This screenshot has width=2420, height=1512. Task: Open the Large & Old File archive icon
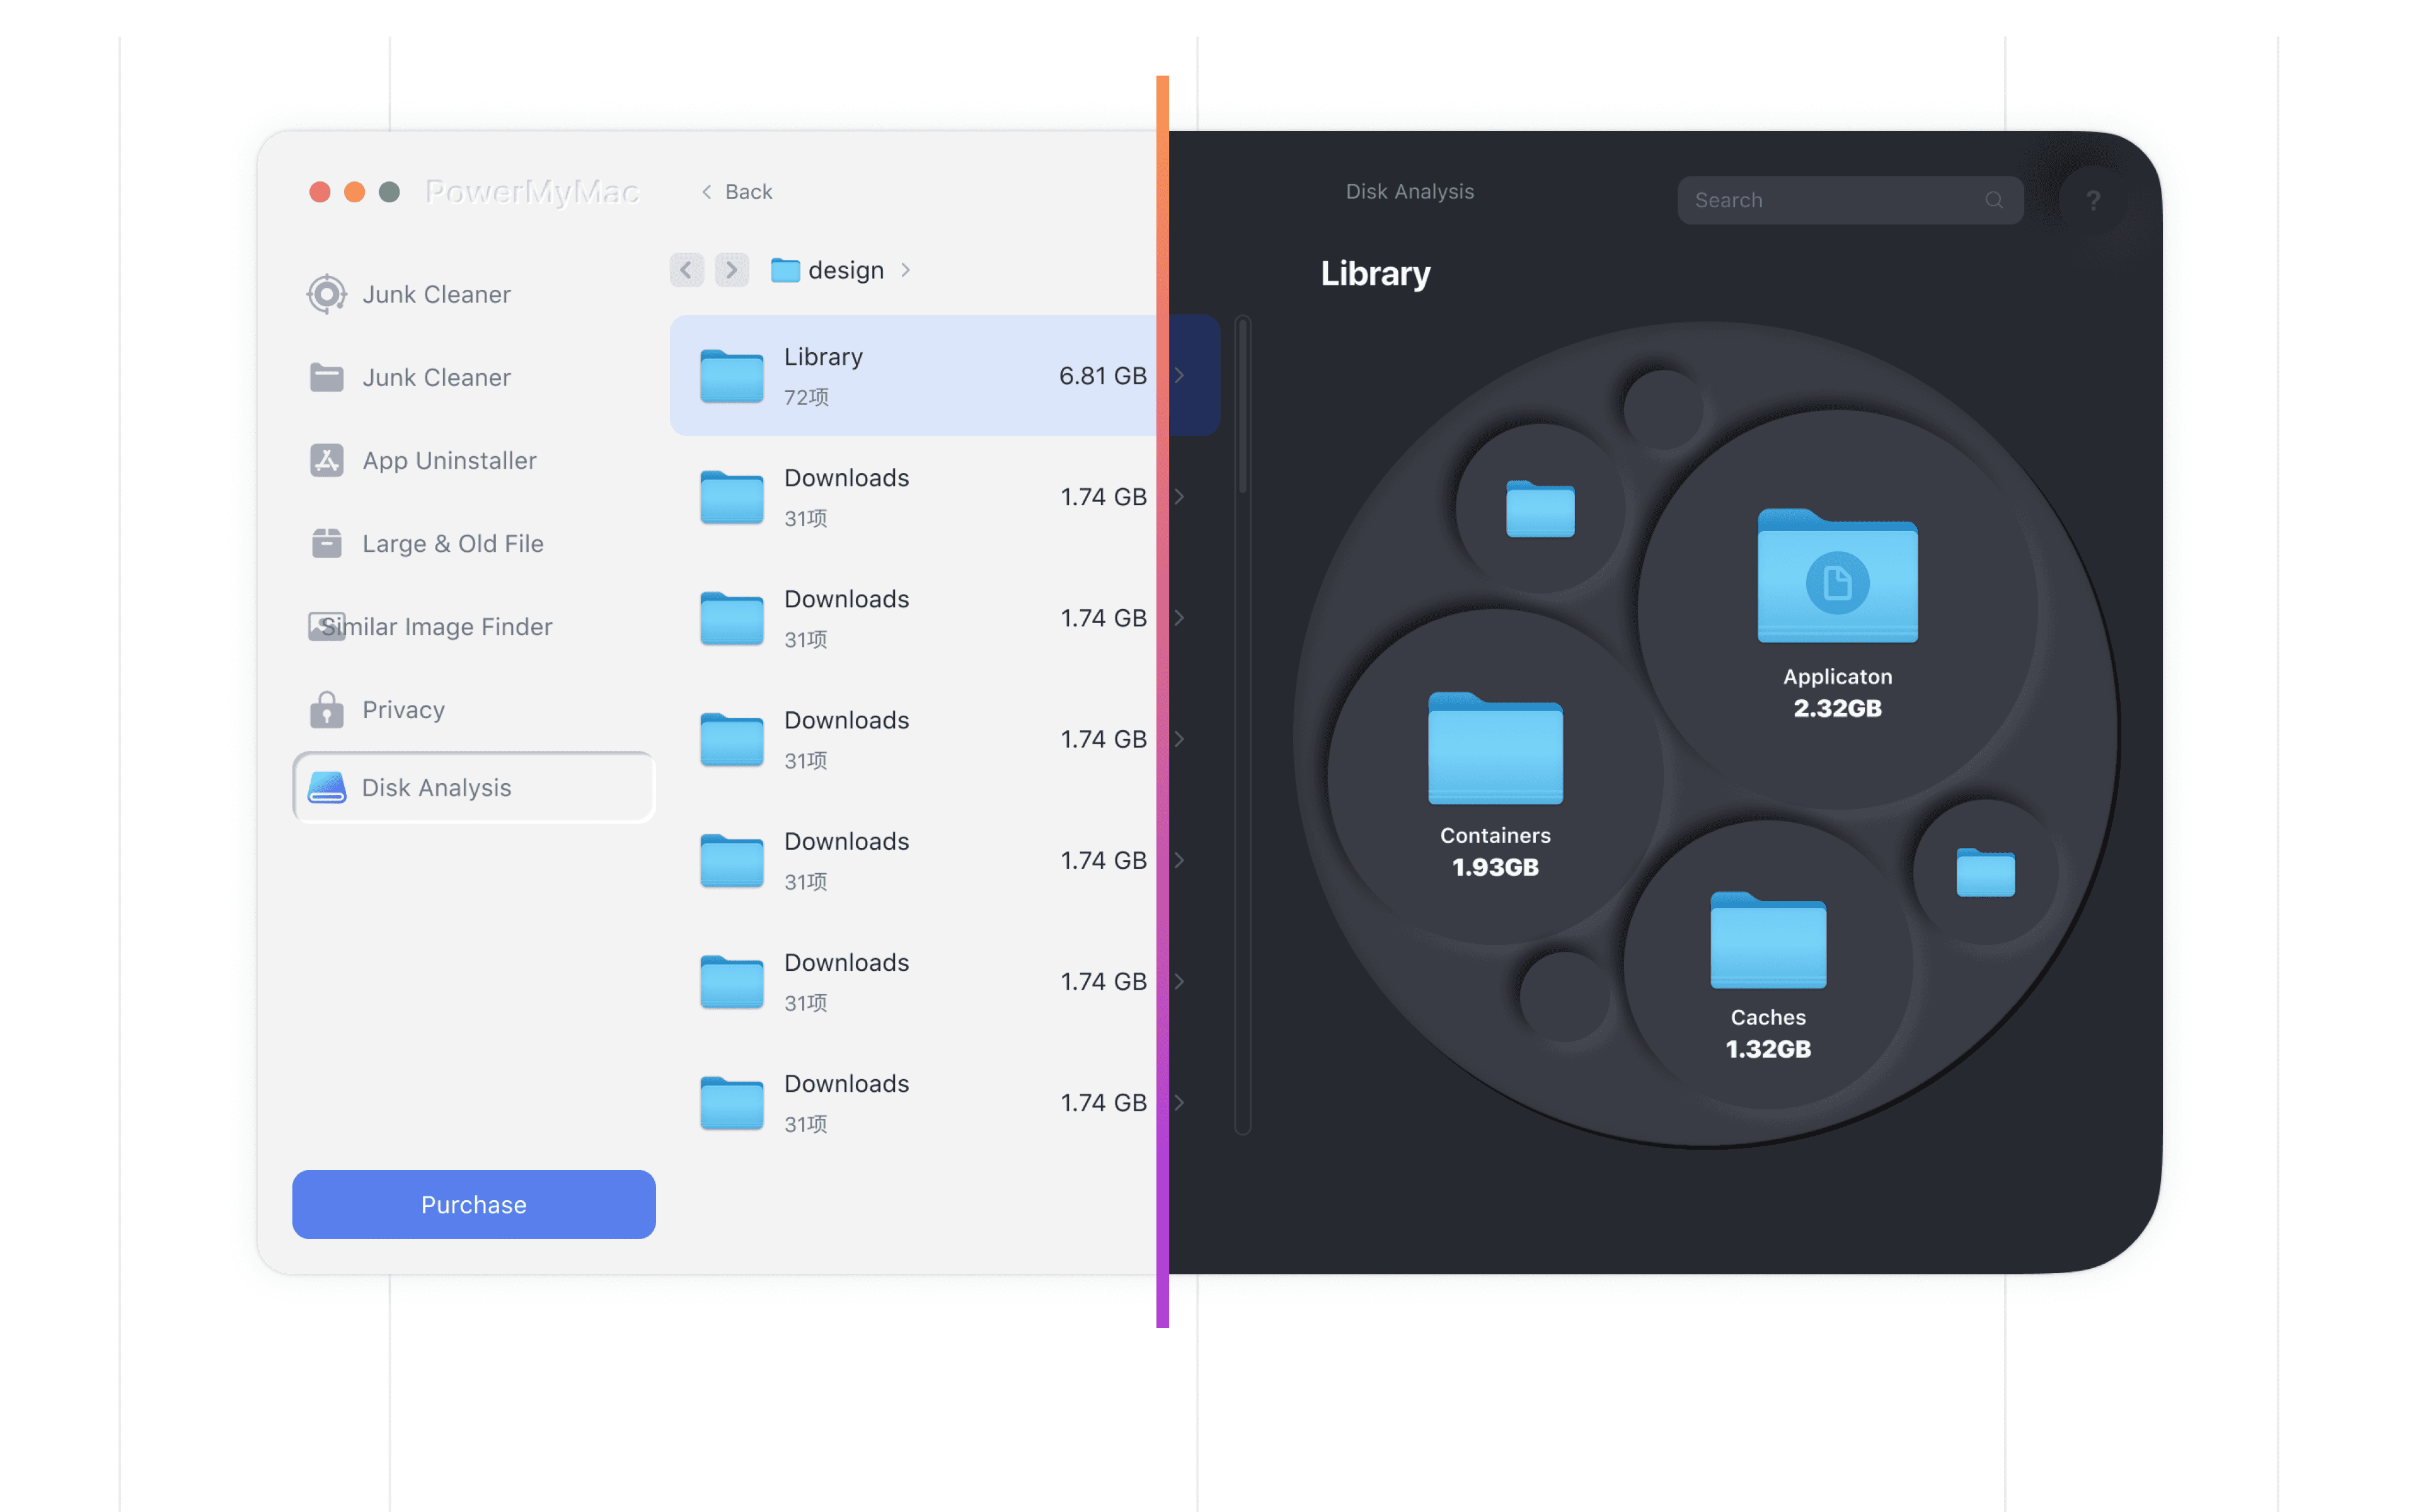(x=326, y=543)
